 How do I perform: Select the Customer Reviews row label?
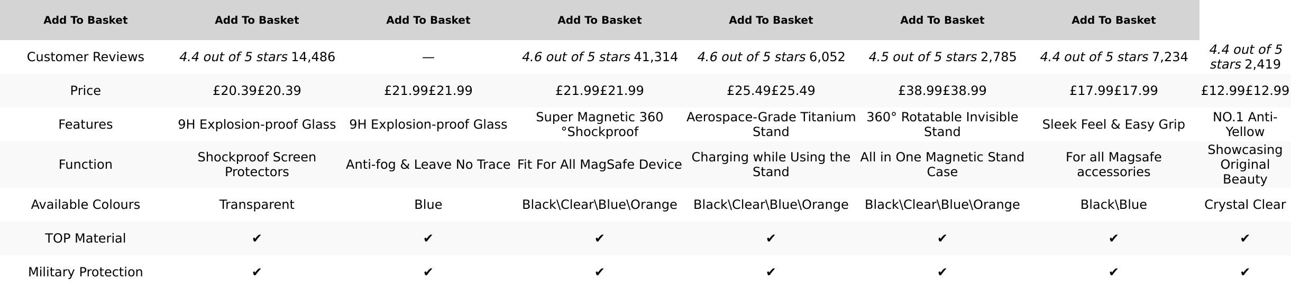click(x=85, y=57)
